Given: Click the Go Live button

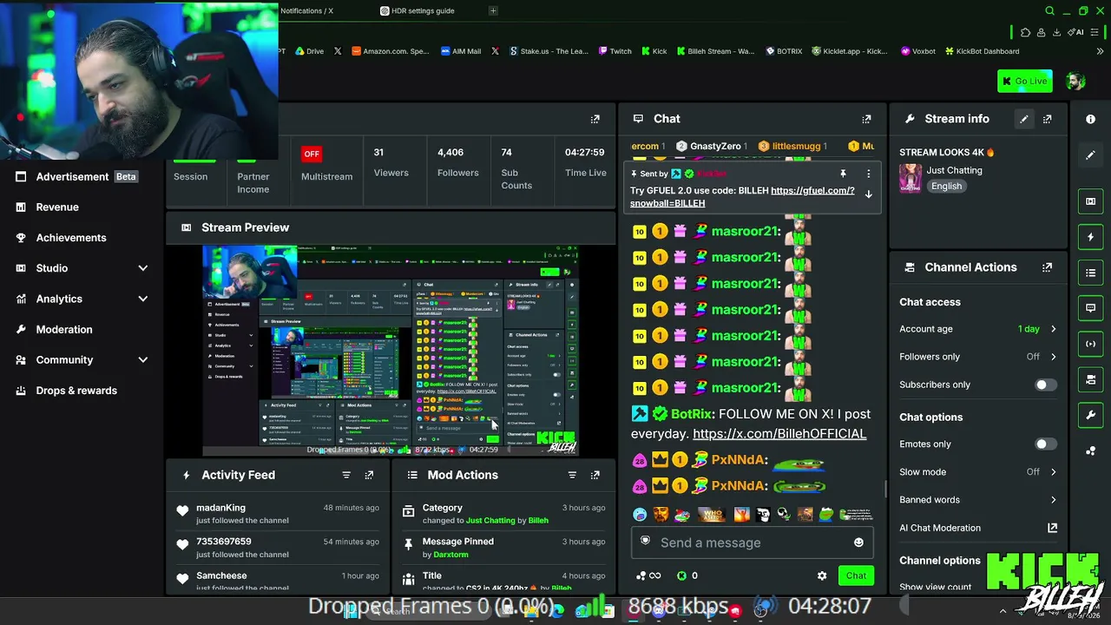Looking at the screenshot, I should 1025,82.
